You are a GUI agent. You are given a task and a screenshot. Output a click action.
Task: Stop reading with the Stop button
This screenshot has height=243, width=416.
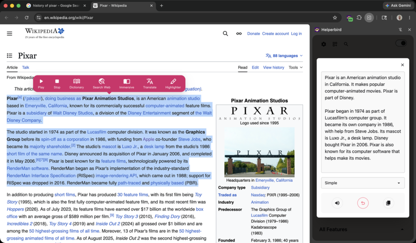[57, 84]
